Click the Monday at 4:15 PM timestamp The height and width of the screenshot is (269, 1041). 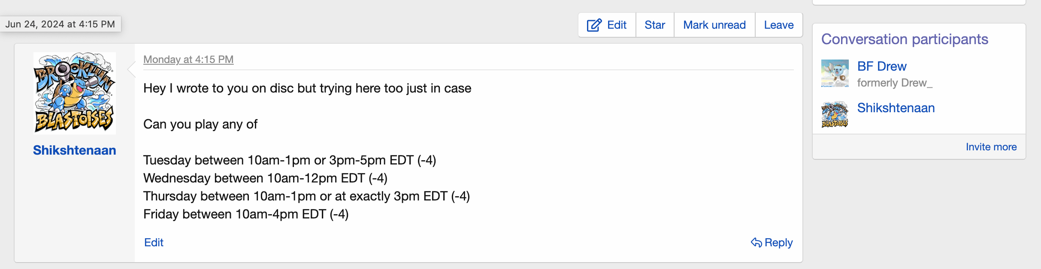188,60
